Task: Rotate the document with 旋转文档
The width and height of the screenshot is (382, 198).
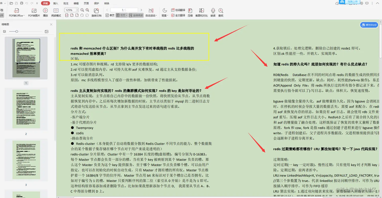Action: click(96, 13)
